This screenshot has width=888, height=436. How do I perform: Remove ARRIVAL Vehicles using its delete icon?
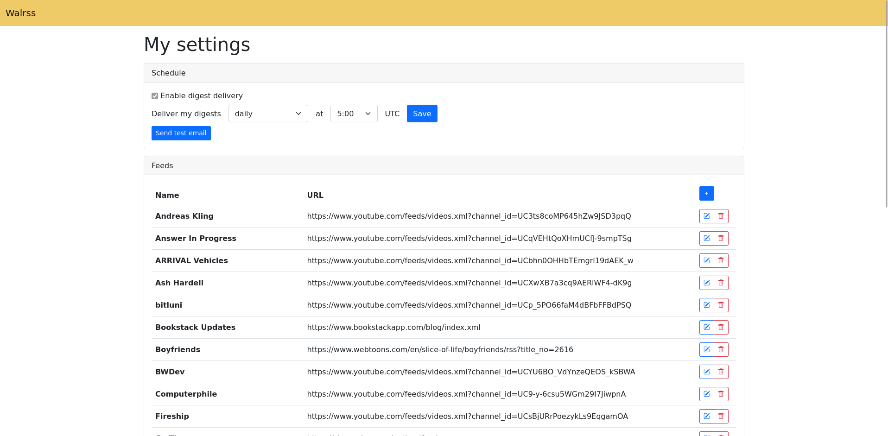[x=721, y=260]
